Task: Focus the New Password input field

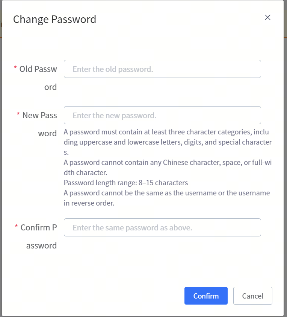Action: (x=162, y=115)
